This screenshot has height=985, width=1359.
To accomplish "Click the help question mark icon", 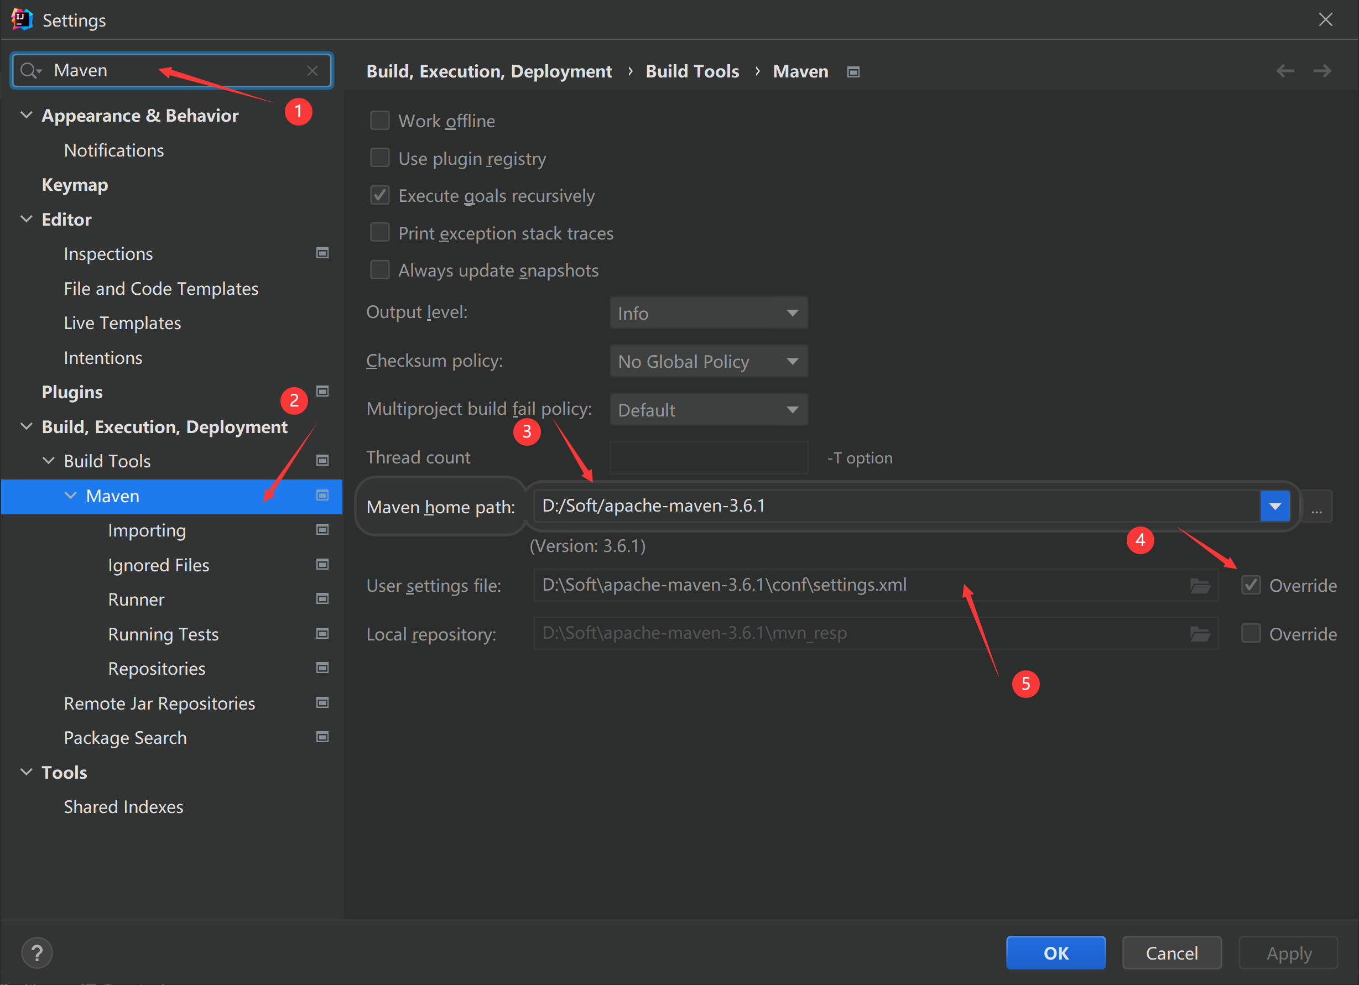I will 37,952.
